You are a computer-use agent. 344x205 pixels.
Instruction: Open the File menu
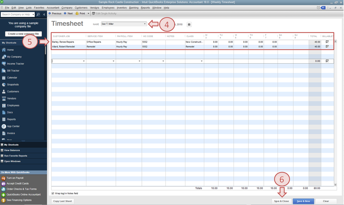7,8
